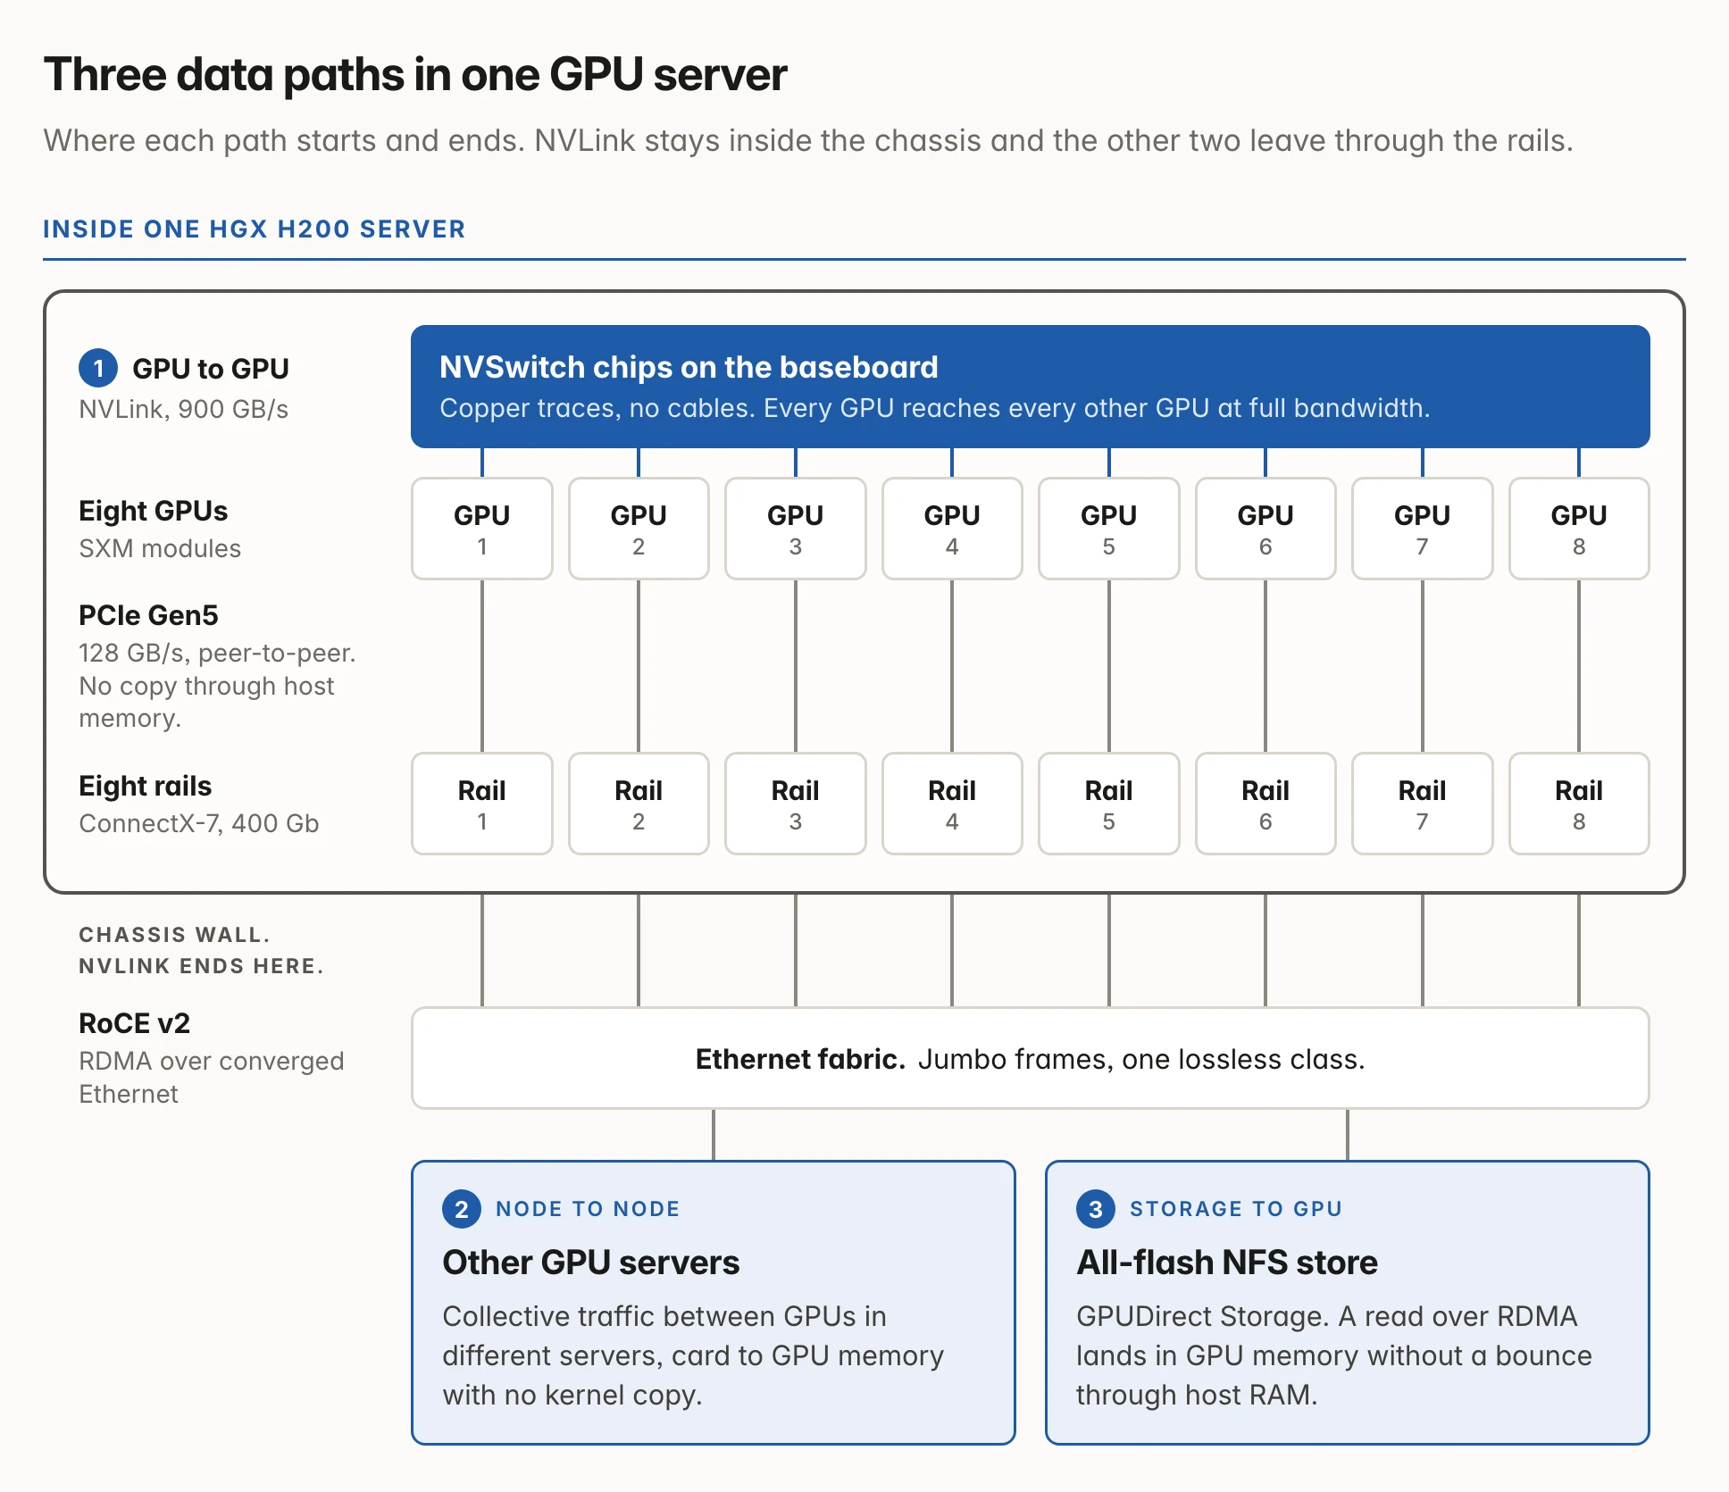The image size is (1729, 1492).
Task: Click the 'NODE TO NODE' label
Action: pyautogui.click(x=588, y=1209)
